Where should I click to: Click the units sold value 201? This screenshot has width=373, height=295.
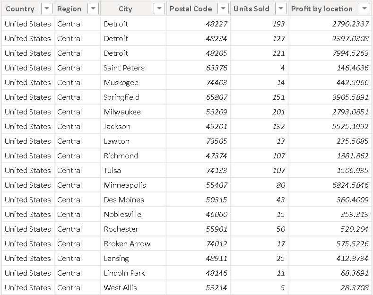(278, 112)
